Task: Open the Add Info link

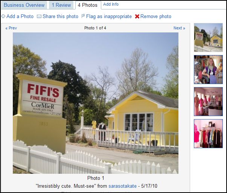Action: [111, 5]
